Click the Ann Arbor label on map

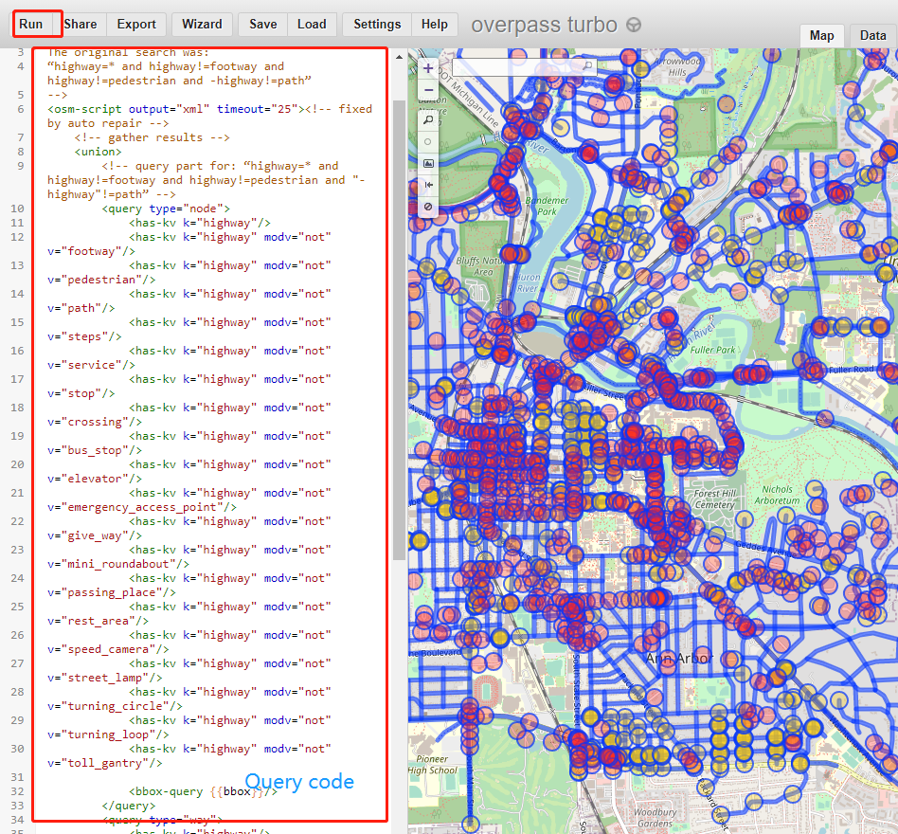point(679,658)
